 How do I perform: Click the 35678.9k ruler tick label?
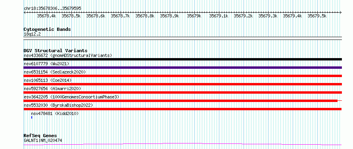point(169,16)
